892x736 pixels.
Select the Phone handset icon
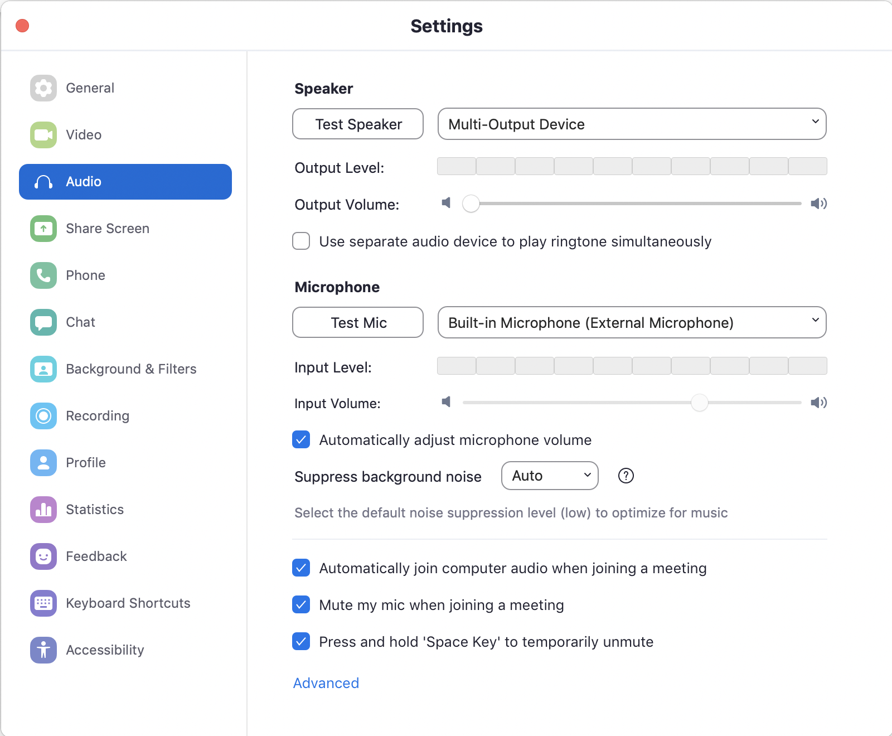[43, 275]
